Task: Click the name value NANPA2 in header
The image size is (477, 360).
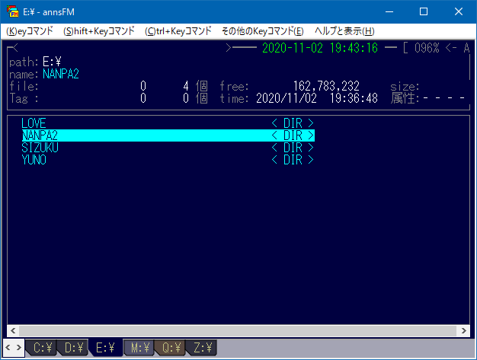Action: tap(61, 74)
